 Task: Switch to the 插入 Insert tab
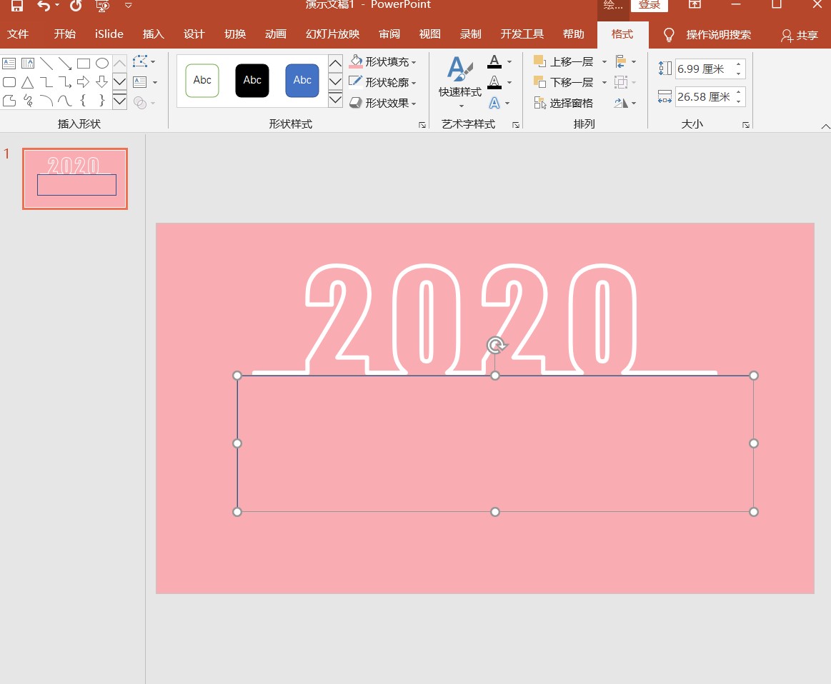[153, 34]
